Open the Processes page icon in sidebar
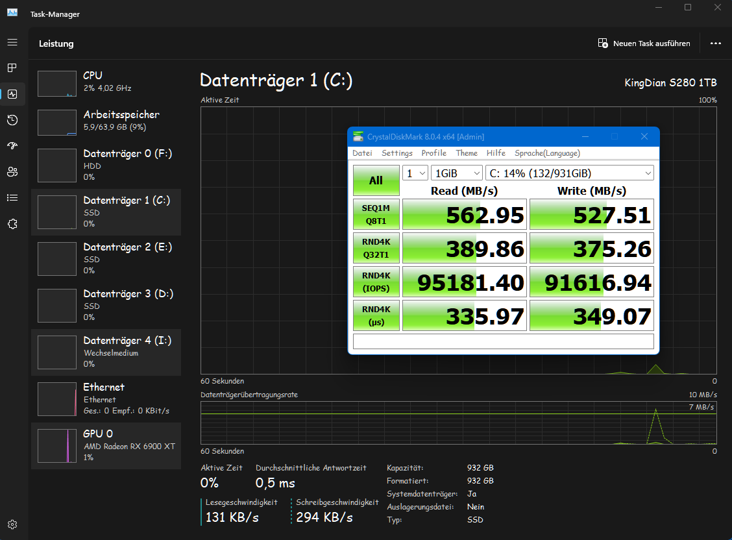The width and height of the screenshot is (732, 540). (12, 68)
